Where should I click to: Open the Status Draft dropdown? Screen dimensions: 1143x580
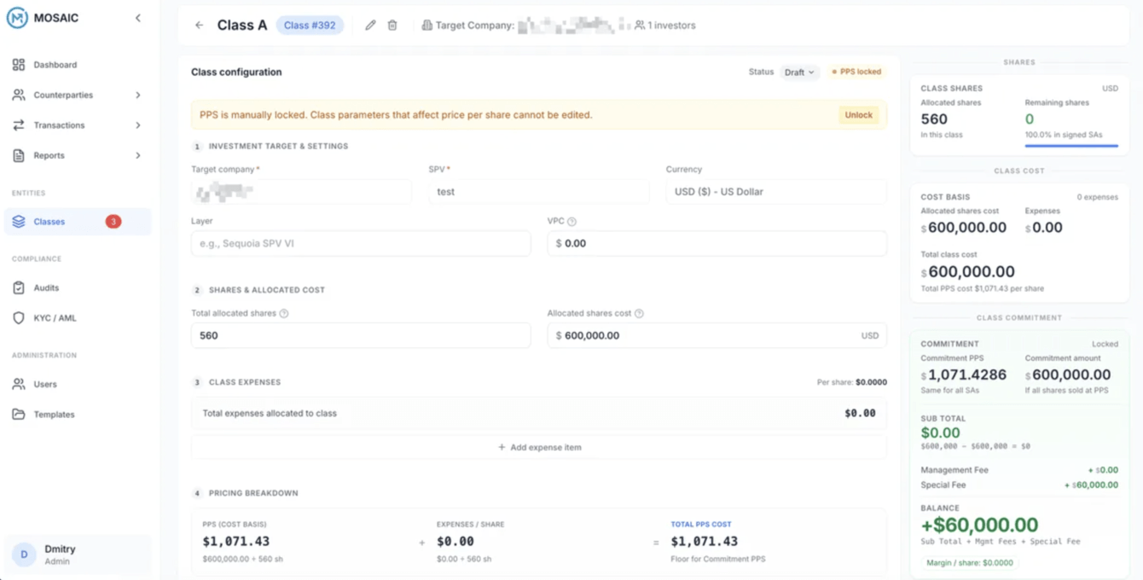tap(799, 72)
